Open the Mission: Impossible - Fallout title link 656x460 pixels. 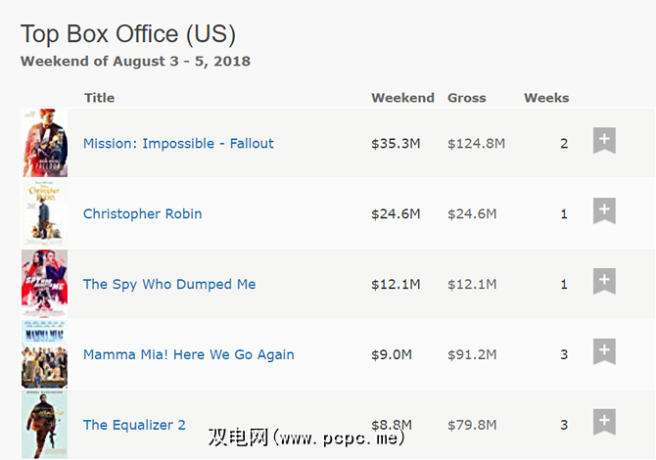[x=178, y=144]
